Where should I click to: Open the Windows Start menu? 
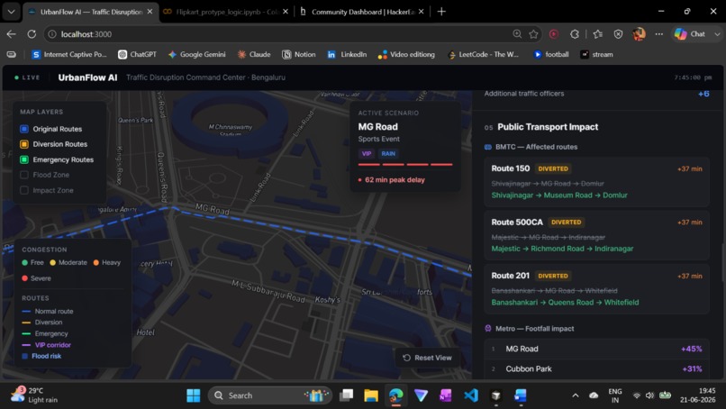(193, 395)
